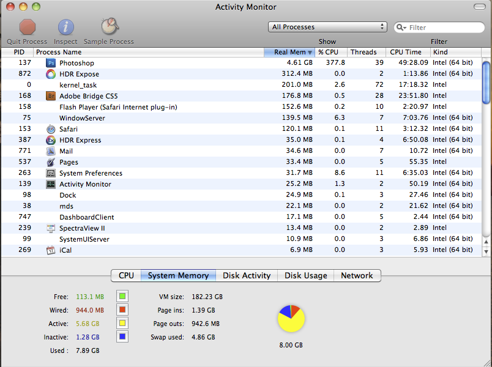Select the kernel_task process row
492x367 pixels.
click(241, 84)
